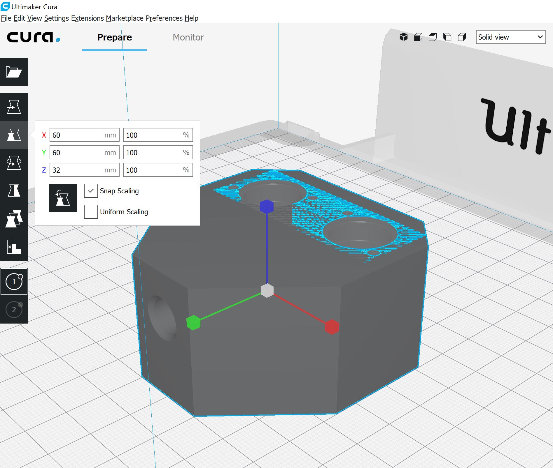Choose extruder 1 button
553x468 pixels.
coord(14,282)
